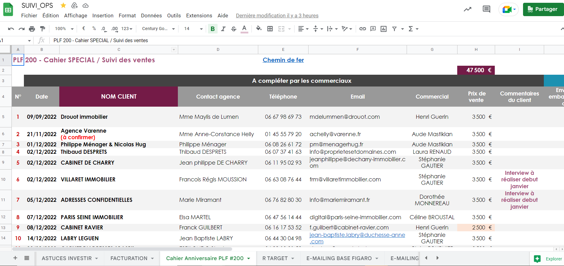
Task: Select the paint format roller tool
Action: [x=43, y=29]
